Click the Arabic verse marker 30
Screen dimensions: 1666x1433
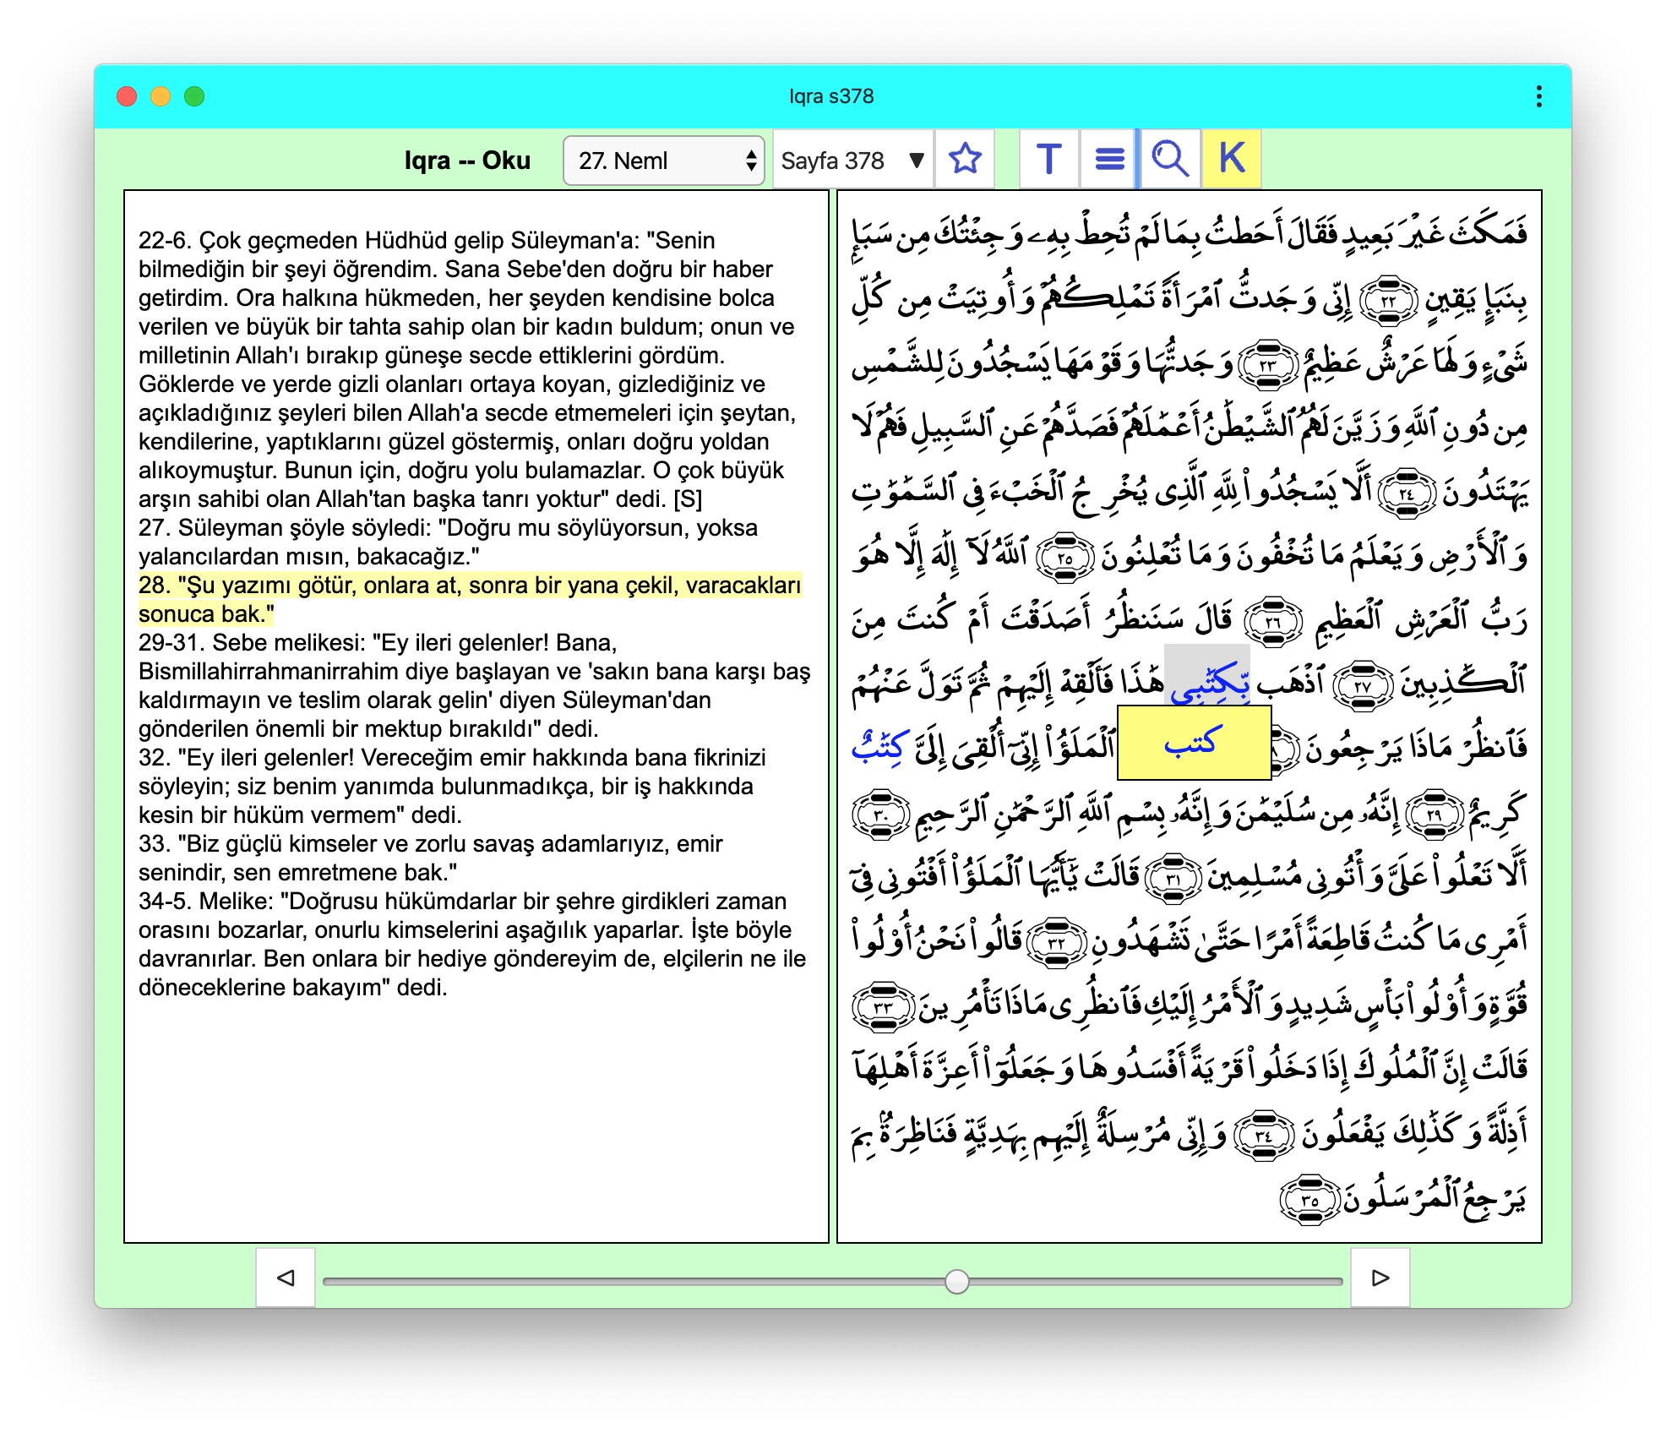pyautogui.click(x=880, y=815)
